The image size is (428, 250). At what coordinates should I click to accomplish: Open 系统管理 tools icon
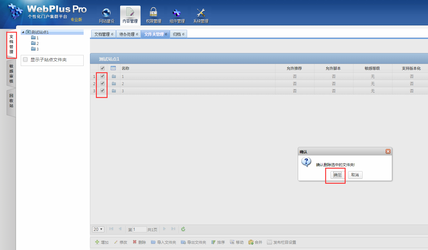click(201, 13)
